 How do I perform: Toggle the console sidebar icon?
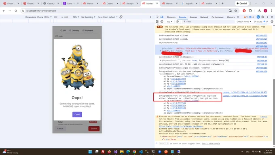157,21
